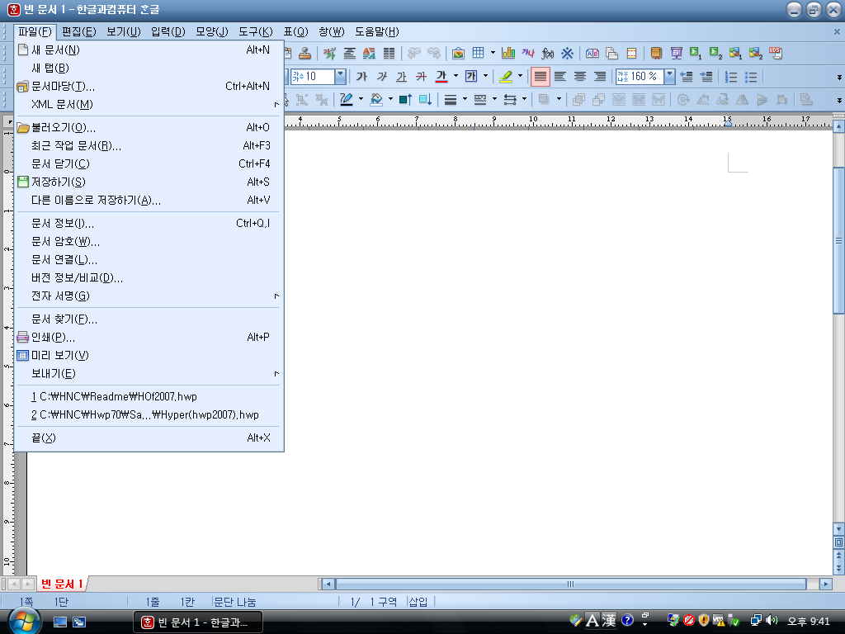Open the paragraph shape icon
This screenshot has height=634, width=845.
[349, 53]
